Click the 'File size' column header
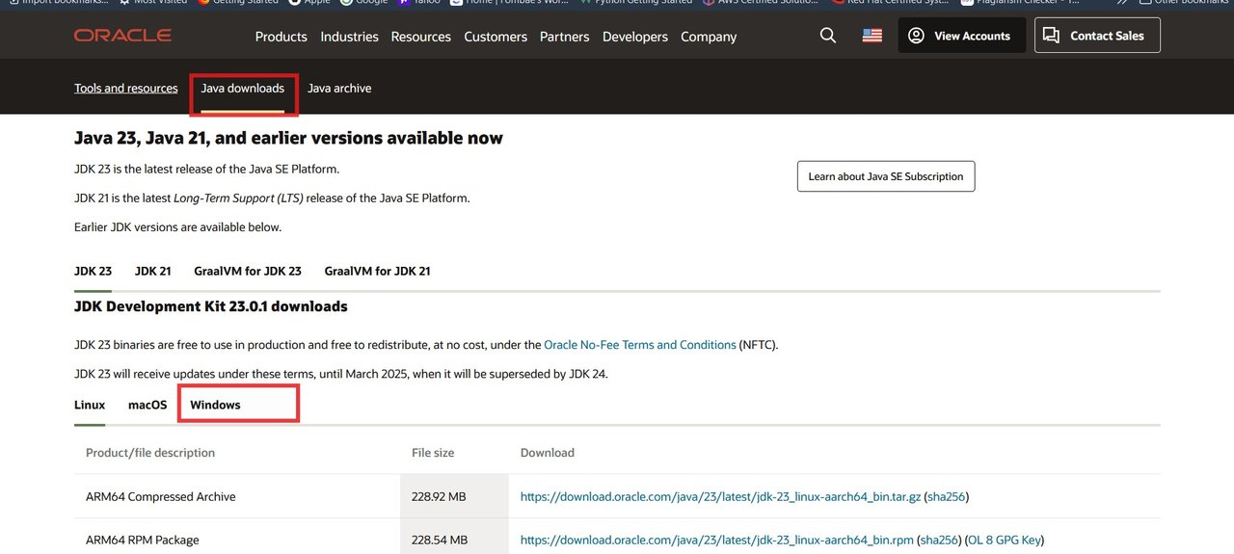 (x=433, y=453)
